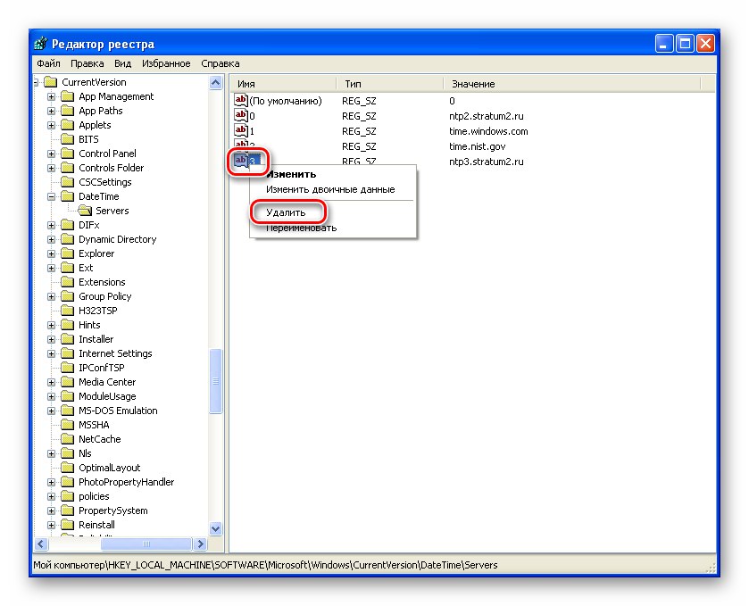This screenshot has width=749, height=606.
Task: Open the Файл menu
Action: [48, 63]
